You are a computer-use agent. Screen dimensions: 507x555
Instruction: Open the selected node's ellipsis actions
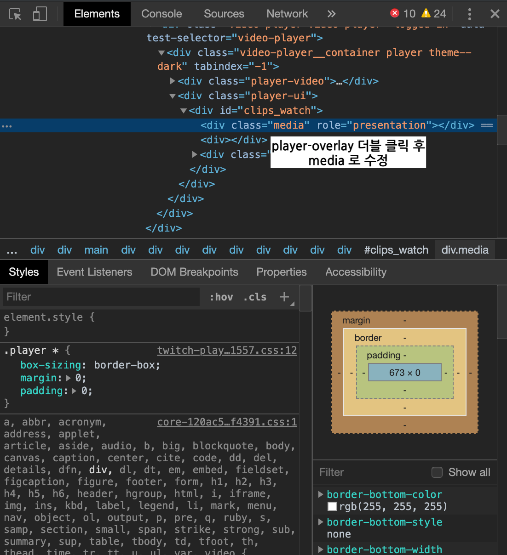(7, 126)
